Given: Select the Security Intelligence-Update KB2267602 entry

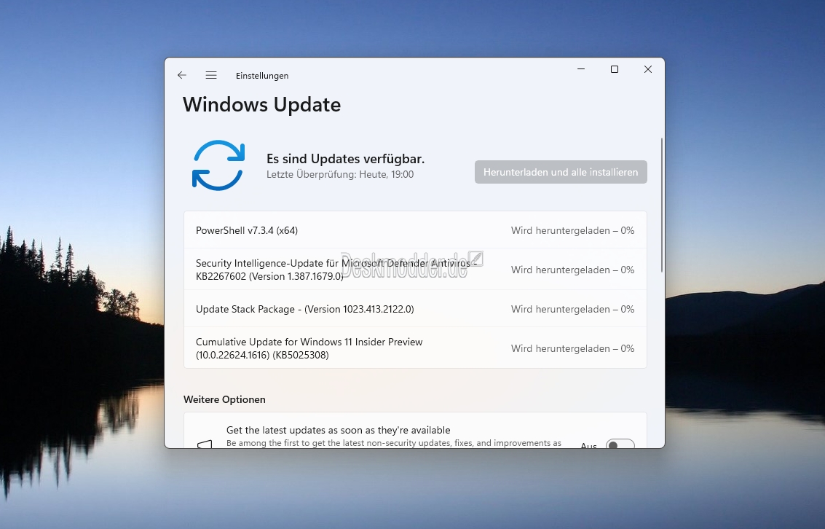Looking at the screenshot, I should point(415,270).
